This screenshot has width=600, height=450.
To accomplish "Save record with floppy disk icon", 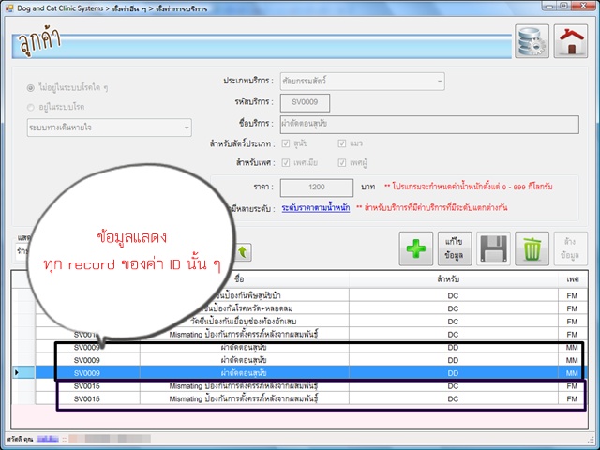I will click(x=493, y=248).
